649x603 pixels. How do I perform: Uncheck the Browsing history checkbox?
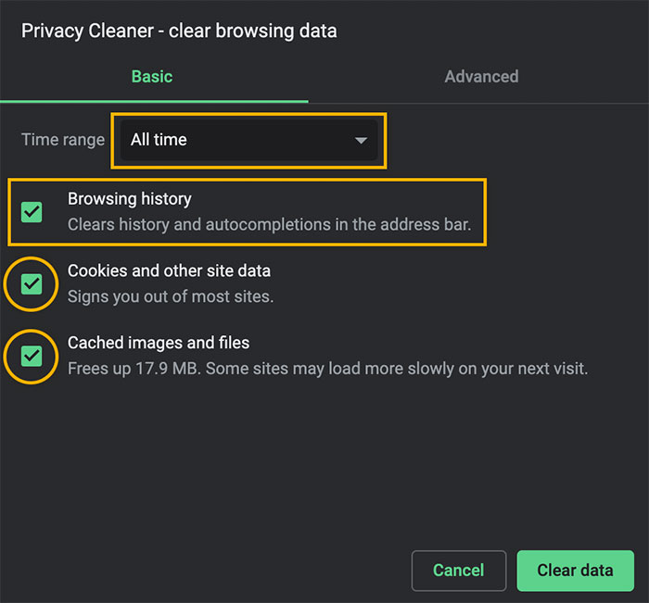32,211
